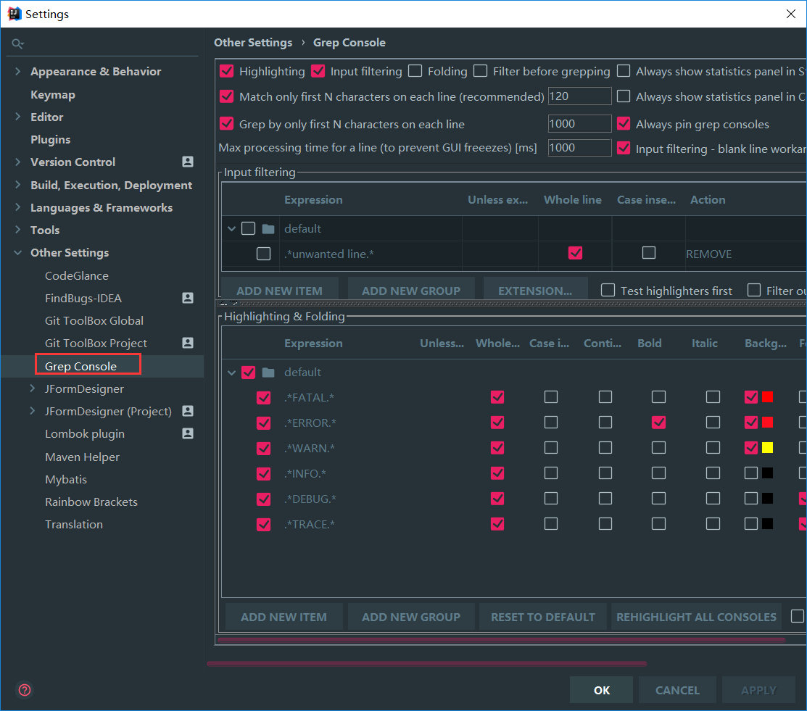Image resolution: width=807 pixels, height=711 pixels.
Task: Expand the Appearance & Behavior section
Action: tap(18, 72)
